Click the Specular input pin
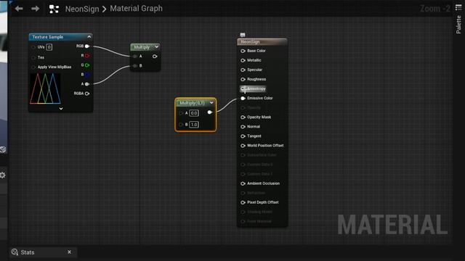Image resolution: width=465 pixels, height=261 pixels. [x=243, y=70]
